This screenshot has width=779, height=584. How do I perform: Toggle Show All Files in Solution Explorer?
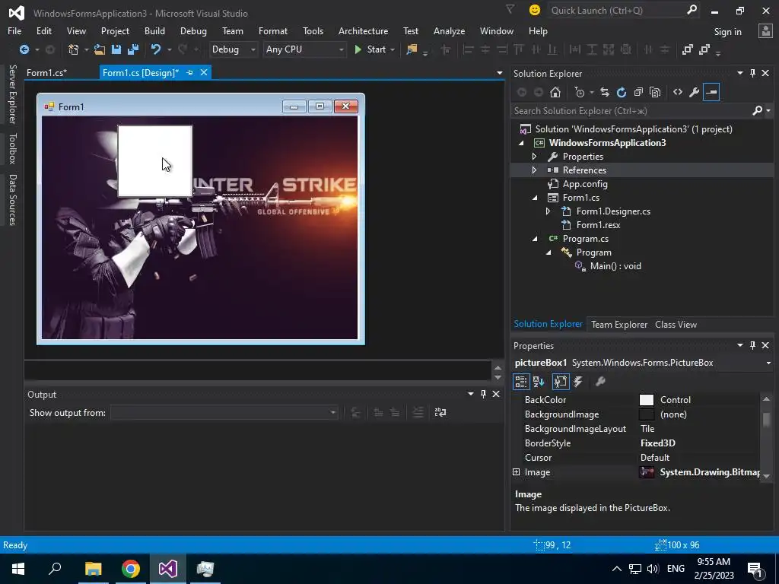(655, 92)
